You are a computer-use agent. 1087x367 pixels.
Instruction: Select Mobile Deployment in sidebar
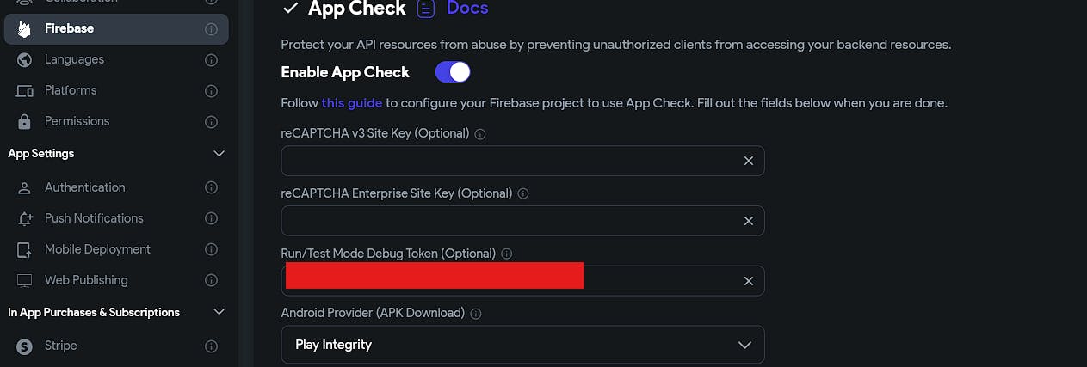click(97, 249)
